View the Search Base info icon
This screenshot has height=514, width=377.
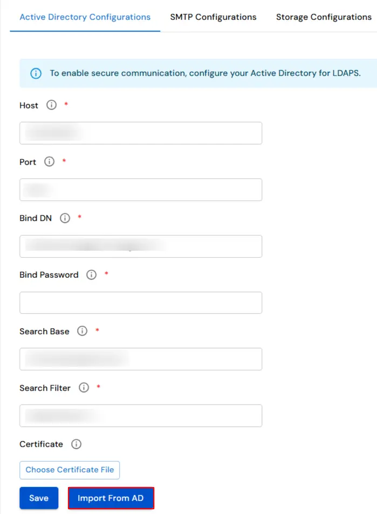pos(82,331)
